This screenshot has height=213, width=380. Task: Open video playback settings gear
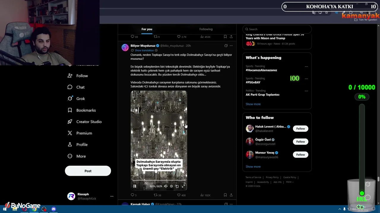(171, 186)
